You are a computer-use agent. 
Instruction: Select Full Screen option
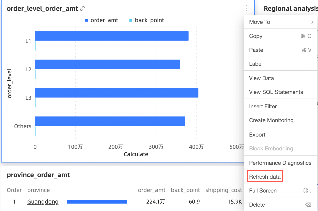tap(263, 191)
